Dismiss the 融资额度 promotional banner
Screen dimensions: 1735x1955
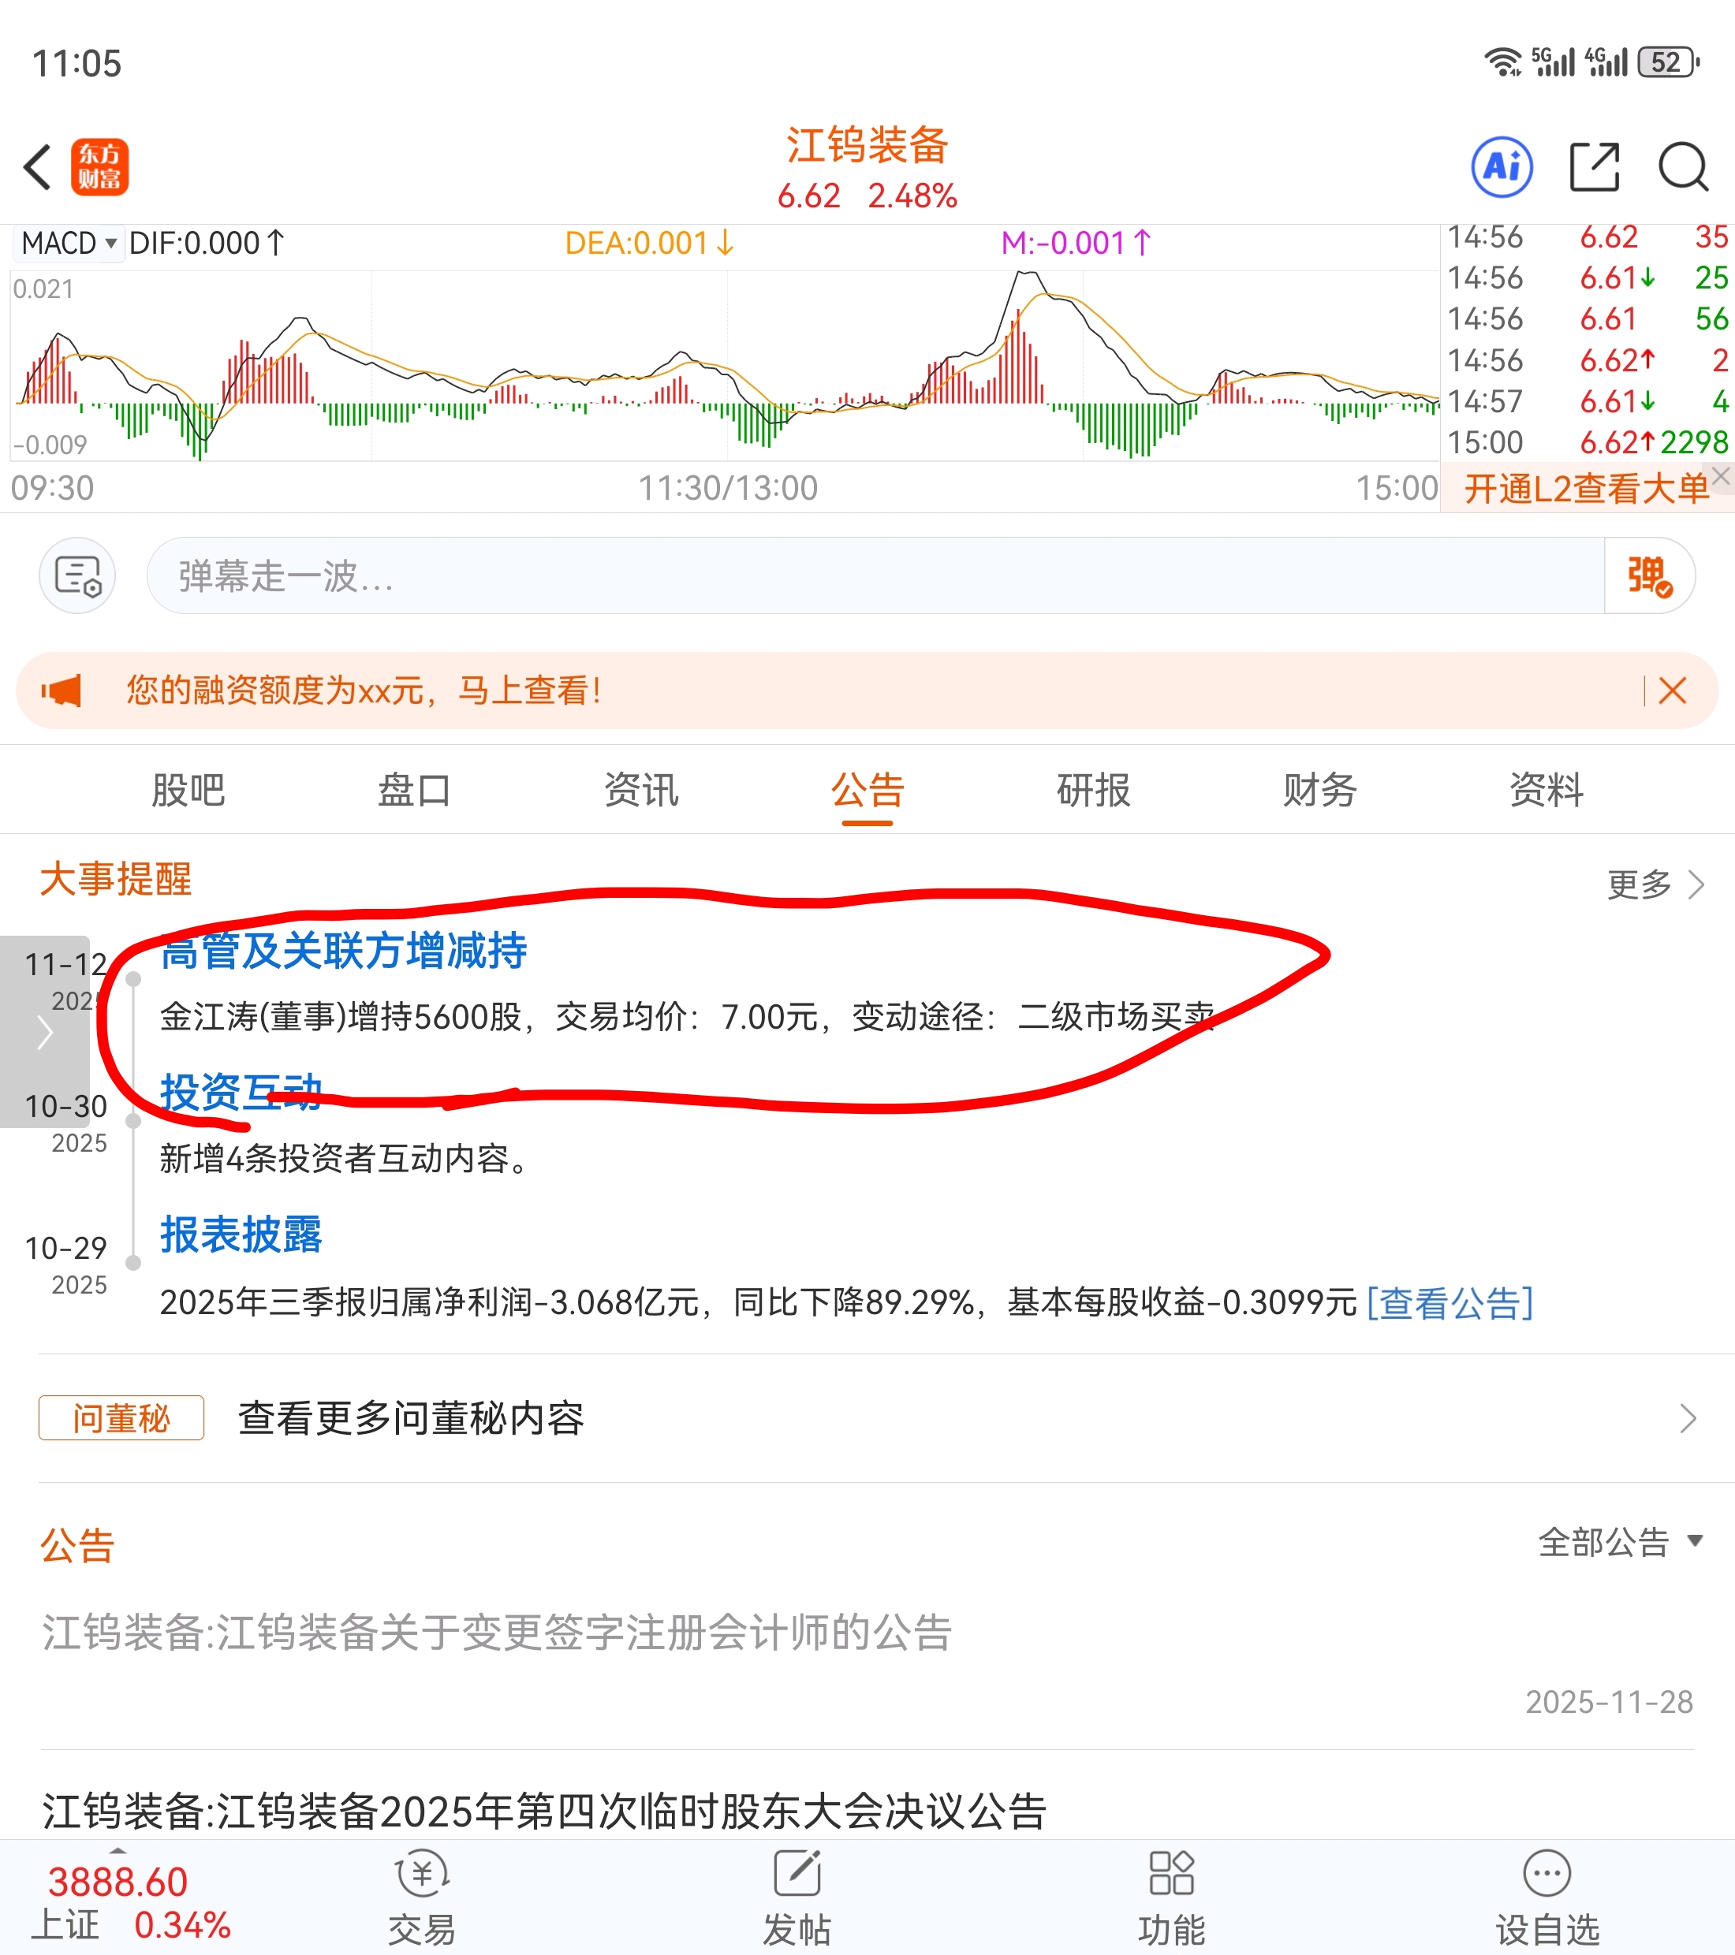pyautogui.click(x=1672, y=691)
